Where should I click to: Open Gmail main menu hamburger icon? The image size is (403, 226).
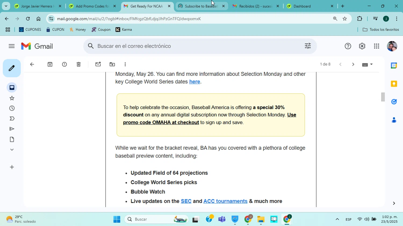point(12,46)
